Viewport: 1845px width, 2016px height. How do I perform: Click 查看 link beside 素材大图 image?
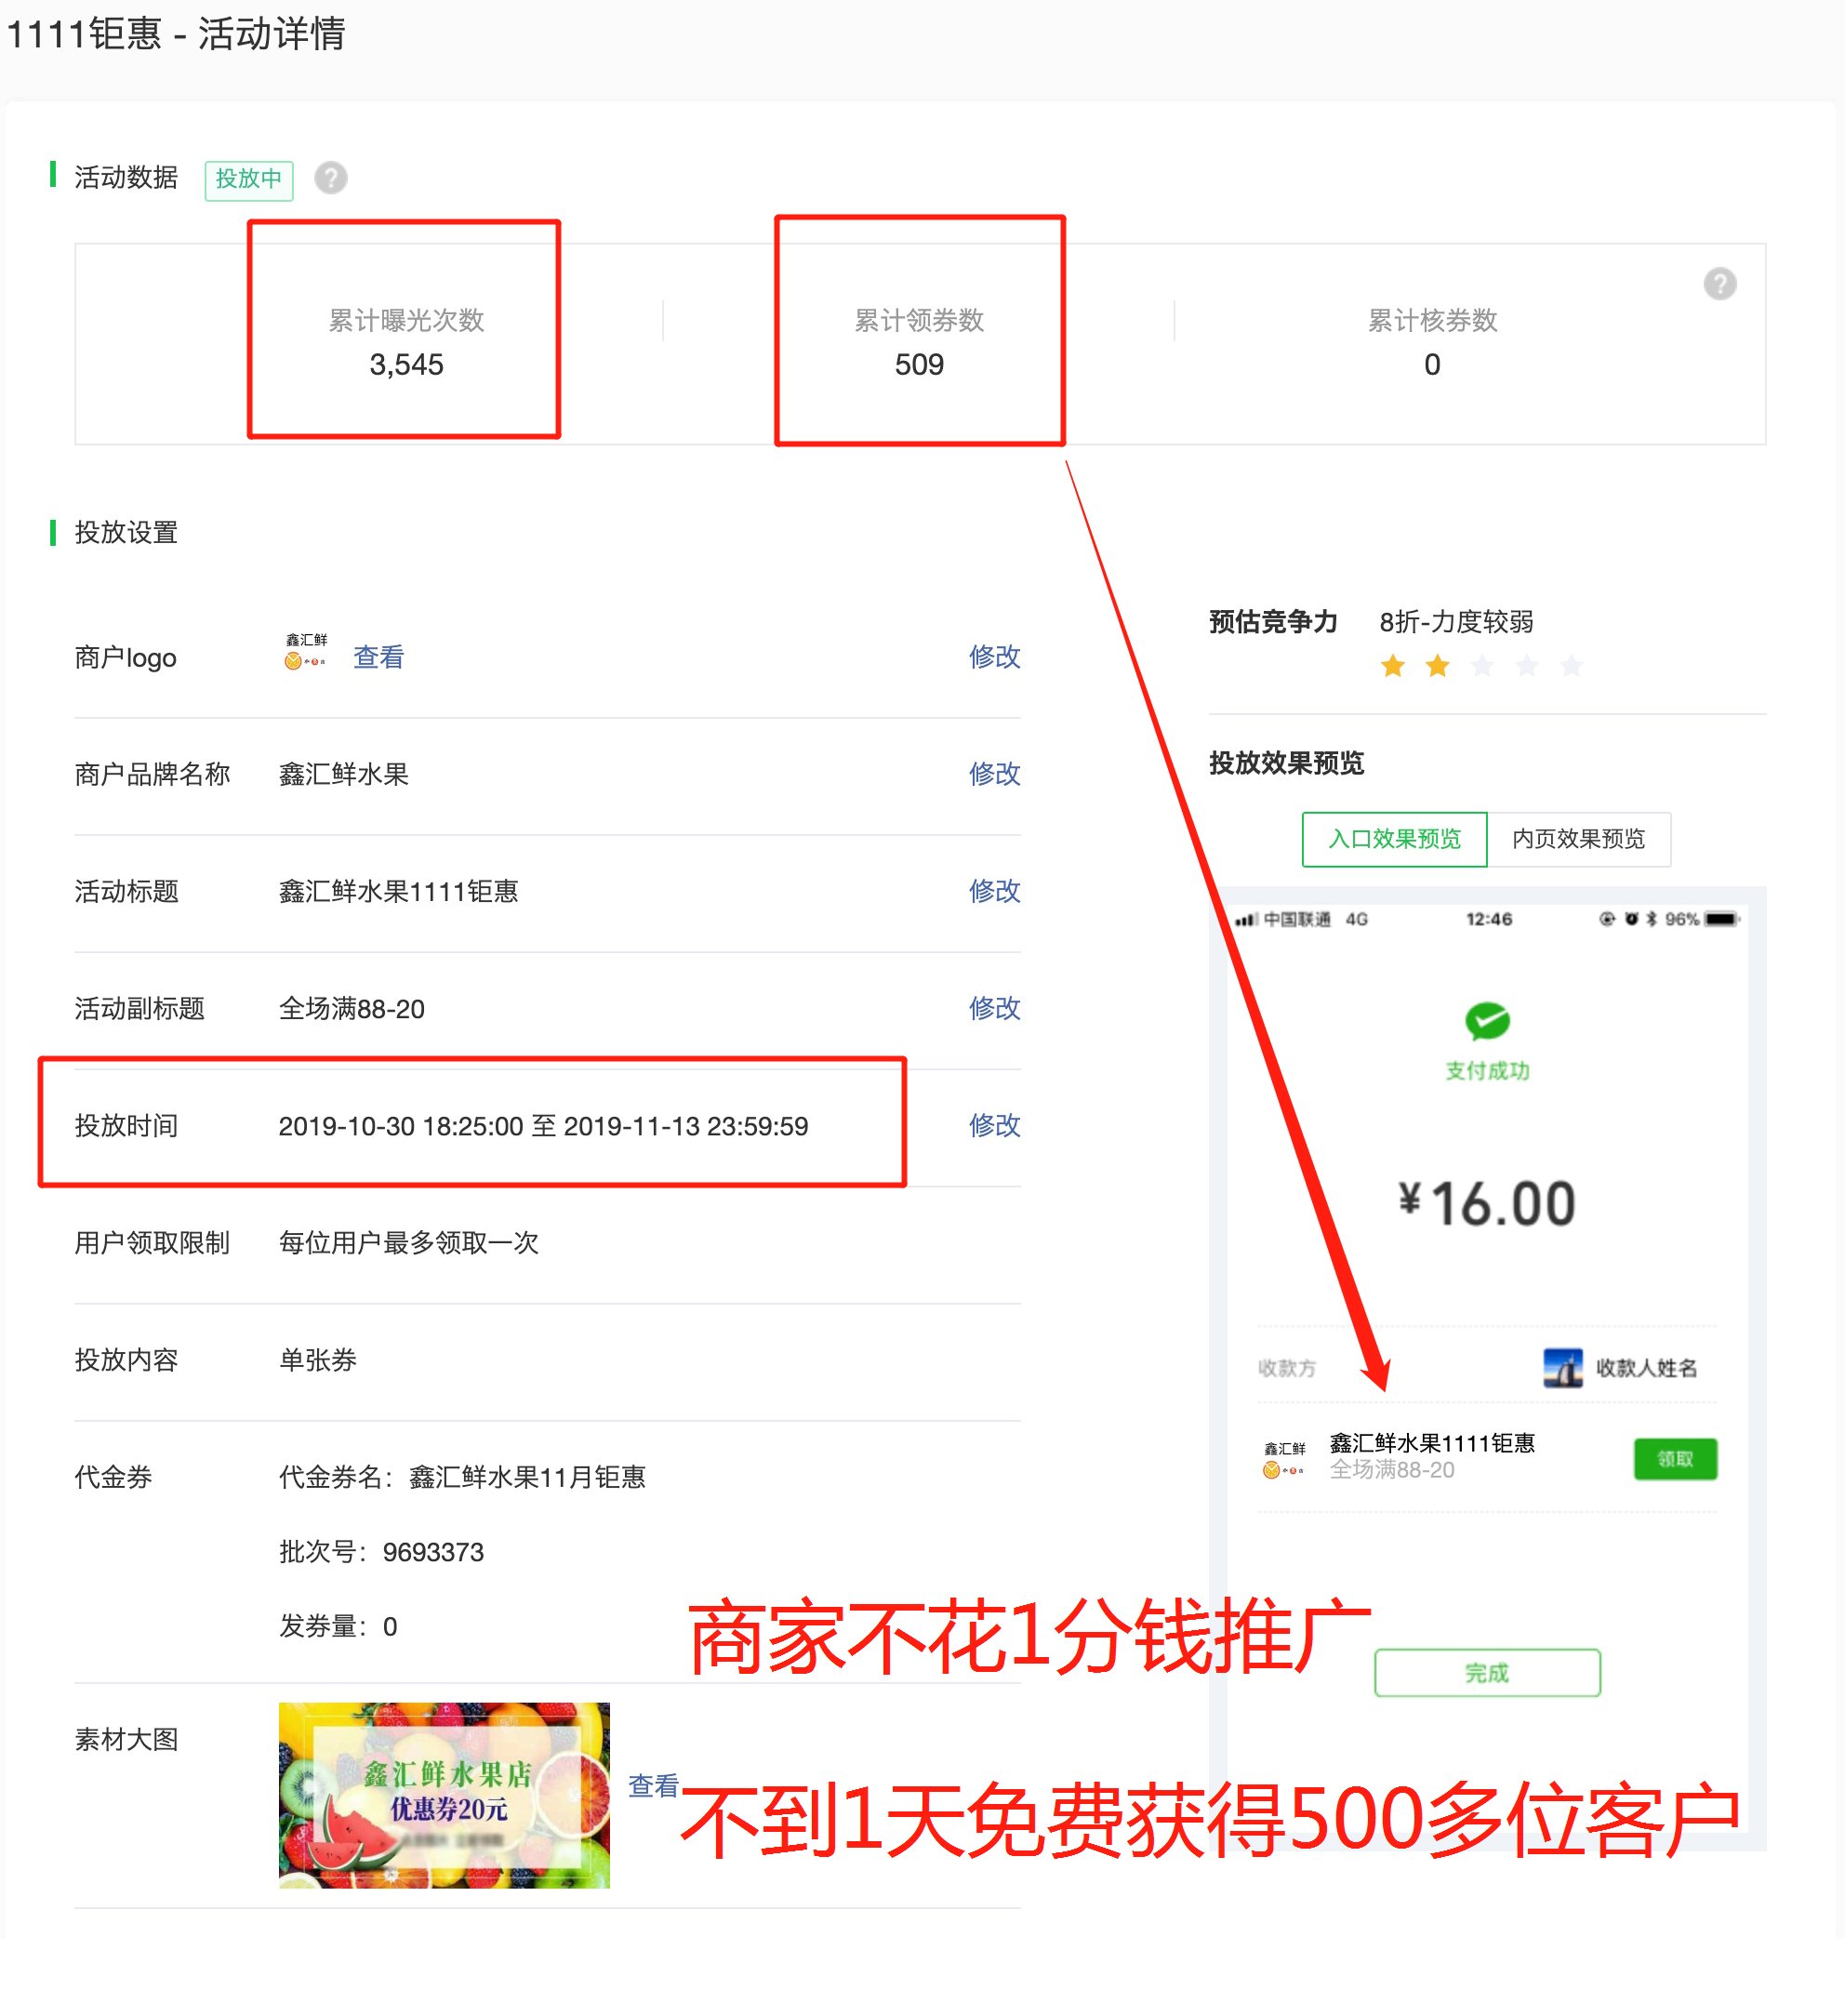point(653,1785)
